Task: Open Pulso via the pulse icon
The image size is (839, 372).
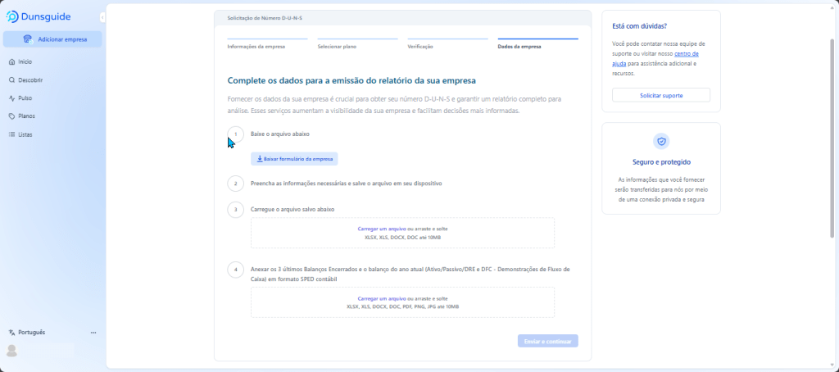Action: 11,98
